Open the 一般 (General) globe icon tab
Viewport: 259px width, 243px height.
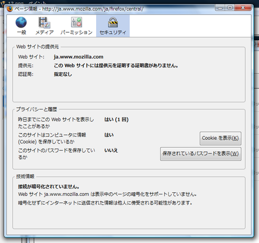click(x=21, y=22)
